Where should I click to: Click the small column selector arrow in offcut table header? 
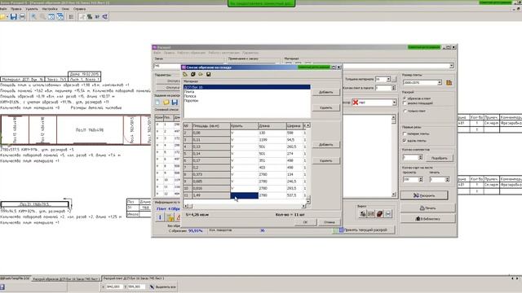[308, 125]
